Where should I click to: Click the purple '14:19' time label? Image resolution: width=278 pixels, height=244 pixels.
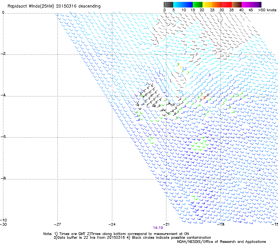(158, 228)
